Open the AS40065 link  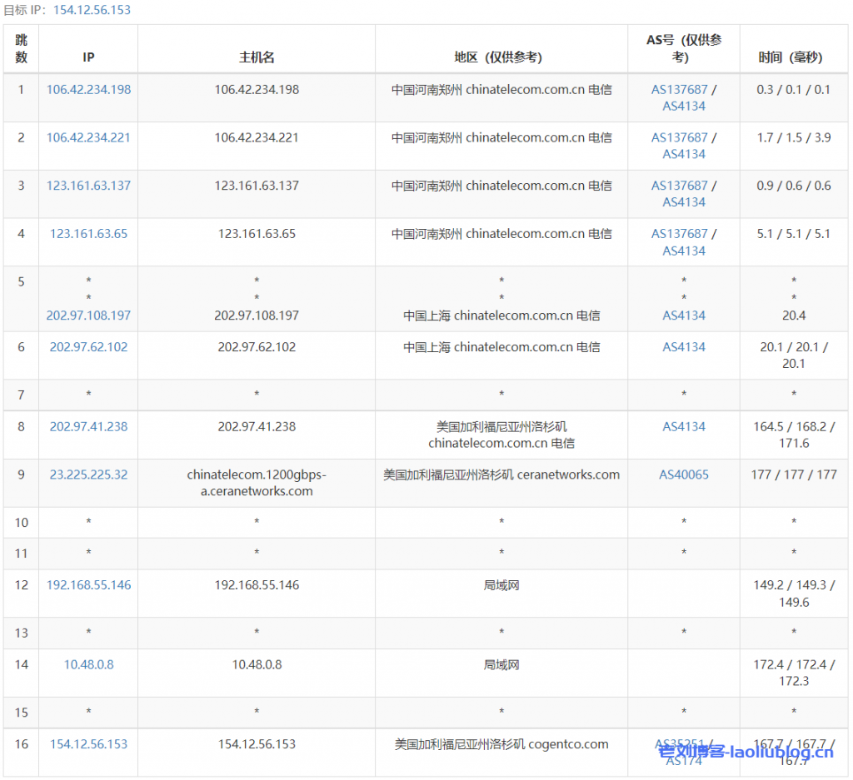684,474
